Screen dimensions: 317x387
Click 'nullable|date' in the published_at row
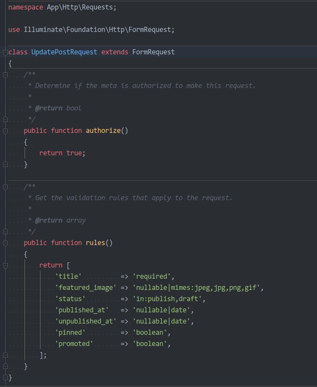162,310
